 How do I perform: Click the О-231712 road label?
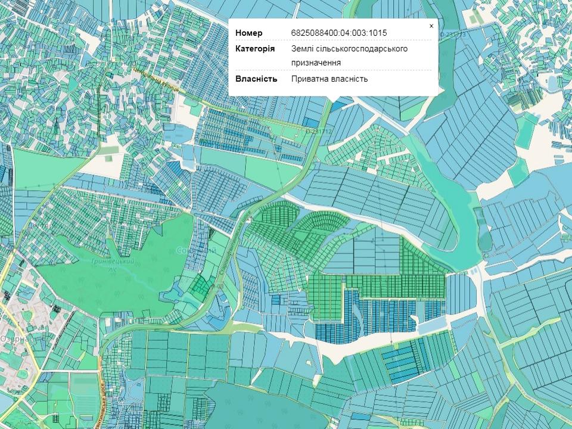318,132
